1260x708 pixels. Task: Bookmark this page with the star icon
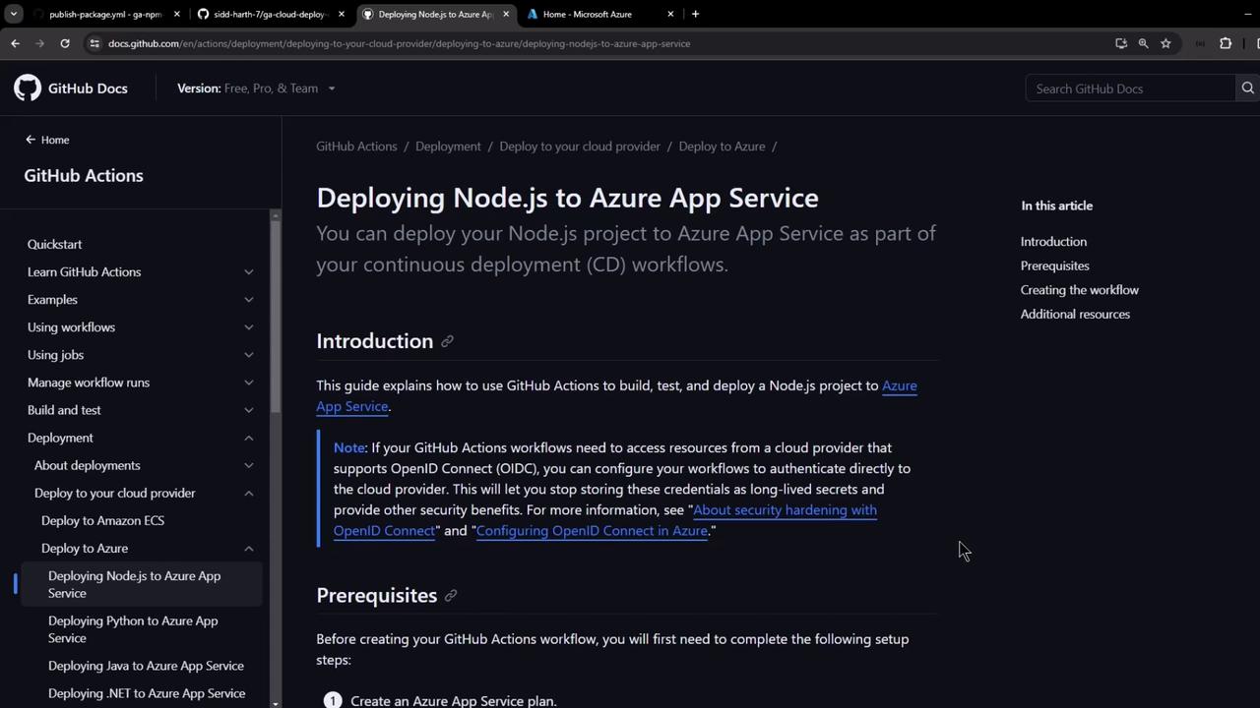(x=1165, y=43)
